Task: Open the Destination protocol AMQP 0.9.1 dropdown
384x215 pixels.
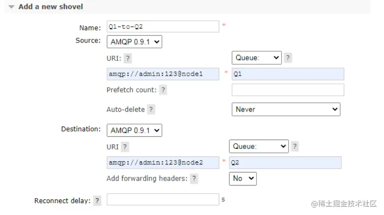Action: click(134, 130)
